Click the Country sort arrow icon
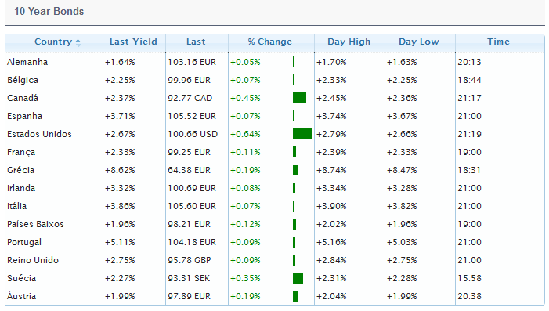 [78, 43]
